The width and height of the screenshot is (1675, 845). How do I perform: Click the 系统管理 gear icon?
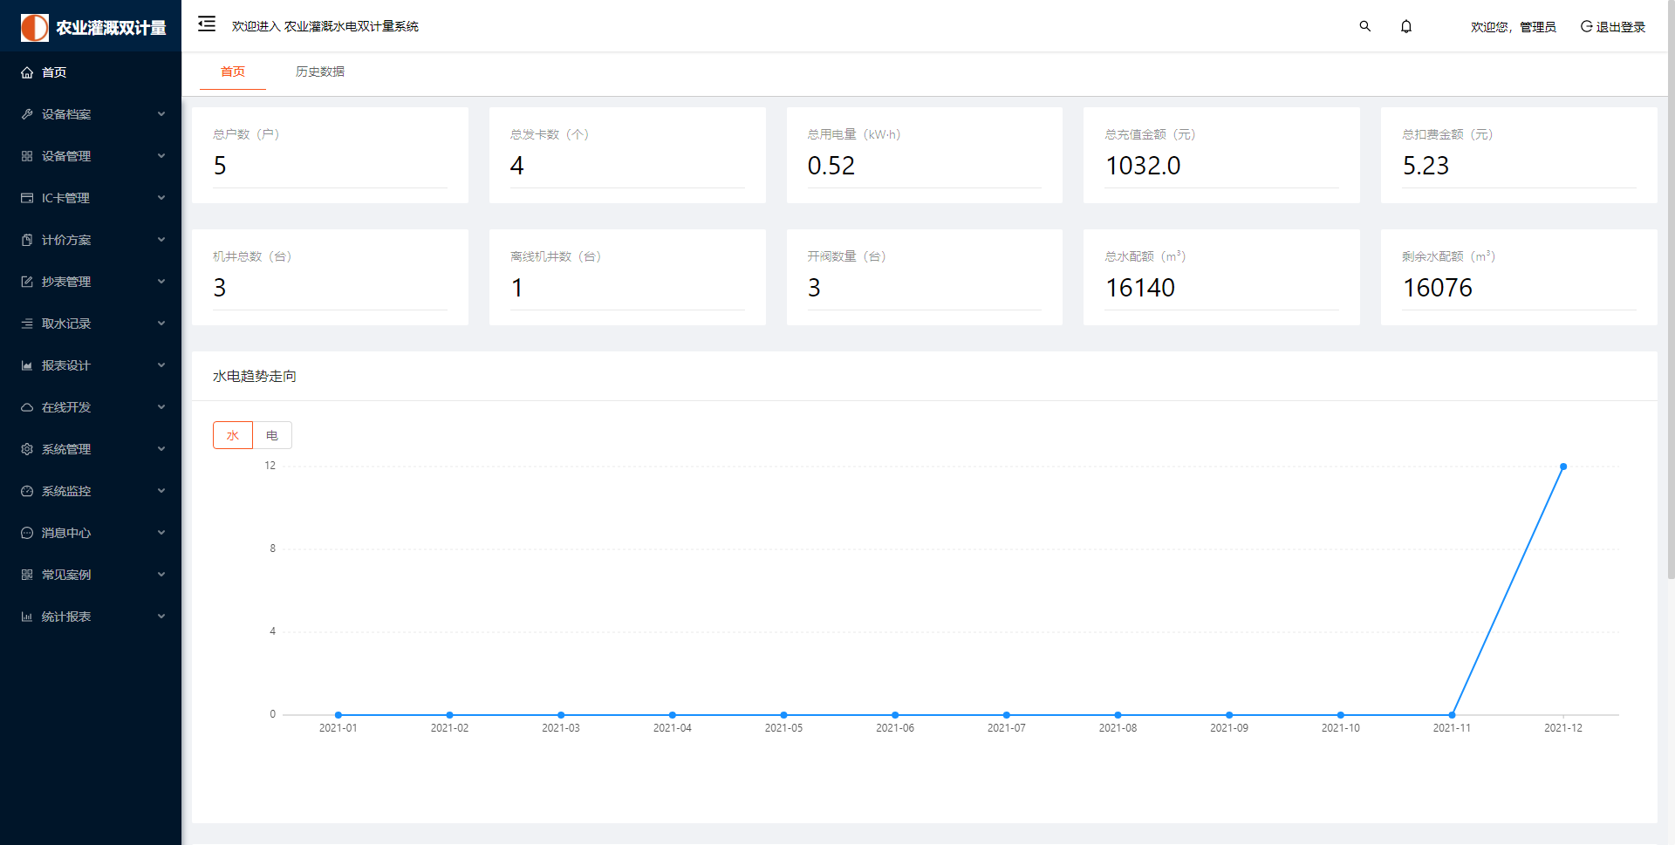(27, 449)
